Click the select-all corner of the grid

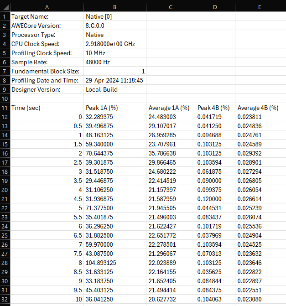coord(5,6)
